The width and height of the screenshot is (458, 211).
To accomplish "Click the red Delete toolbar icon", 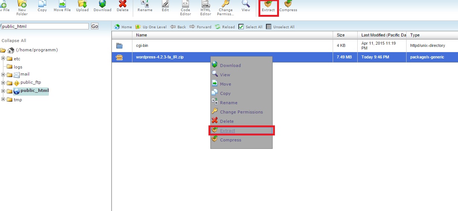I will click(x=122, y=4).
